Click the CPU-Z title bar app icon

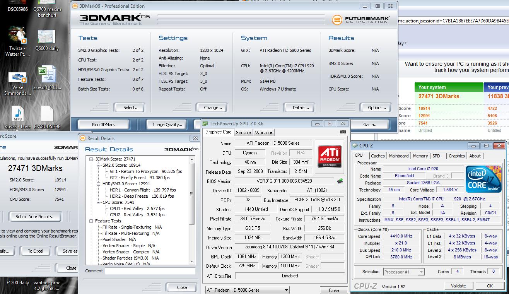tap(355, 145)
